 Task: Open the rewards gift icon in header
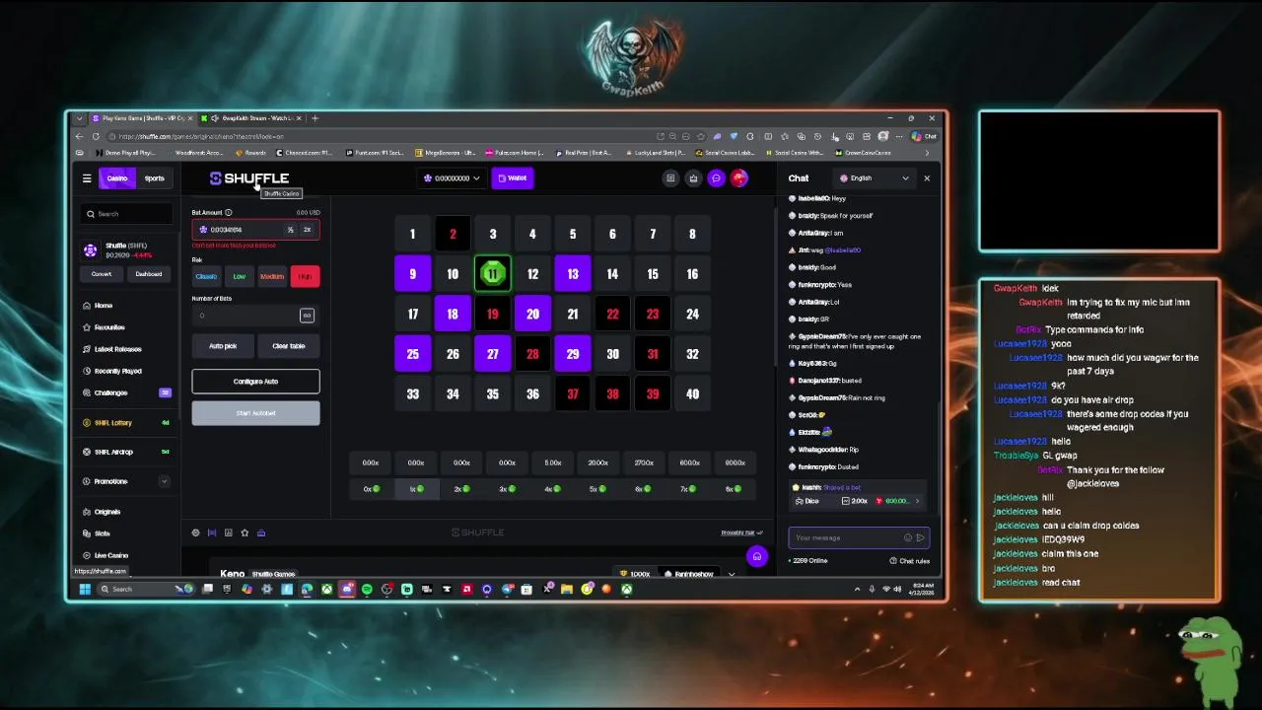click(x=693, y=178)
